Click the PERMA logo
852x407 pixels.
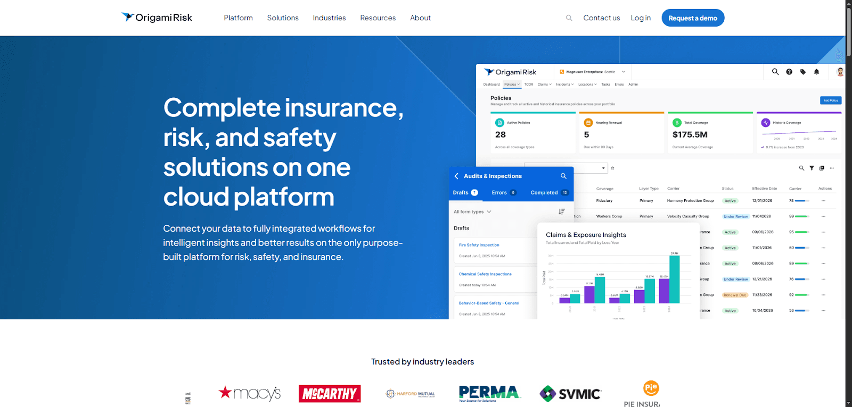click(x=490, y=394)
